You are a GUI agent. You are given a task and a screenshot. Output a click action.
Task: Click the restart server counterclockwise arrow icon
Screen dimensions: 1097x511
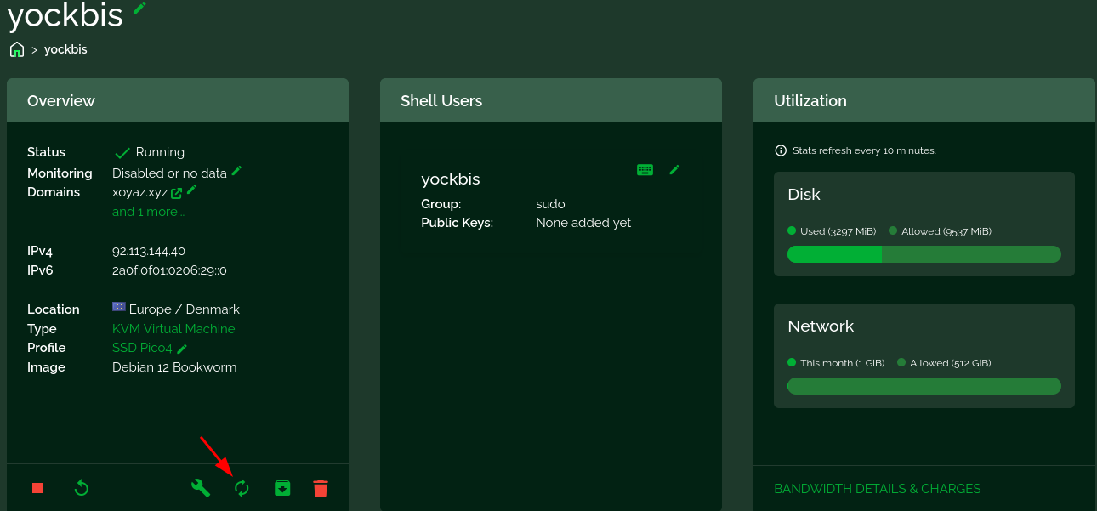tap(82, 488)
